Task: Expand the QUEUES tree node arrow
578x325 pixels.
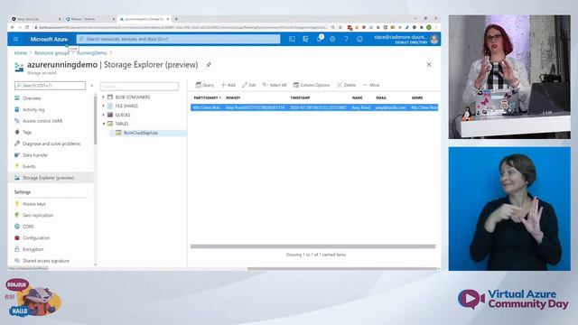Action: [104, 115]
